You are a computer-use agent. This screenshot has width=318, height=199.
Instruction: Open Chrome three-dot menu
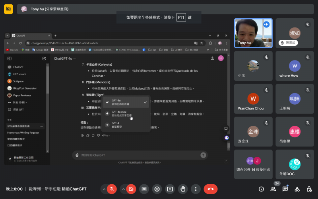point(226,43)
